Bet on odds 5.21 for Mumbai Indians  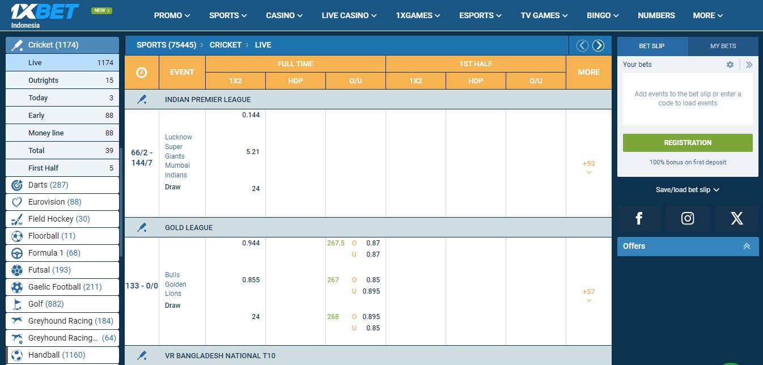(253, 152)
